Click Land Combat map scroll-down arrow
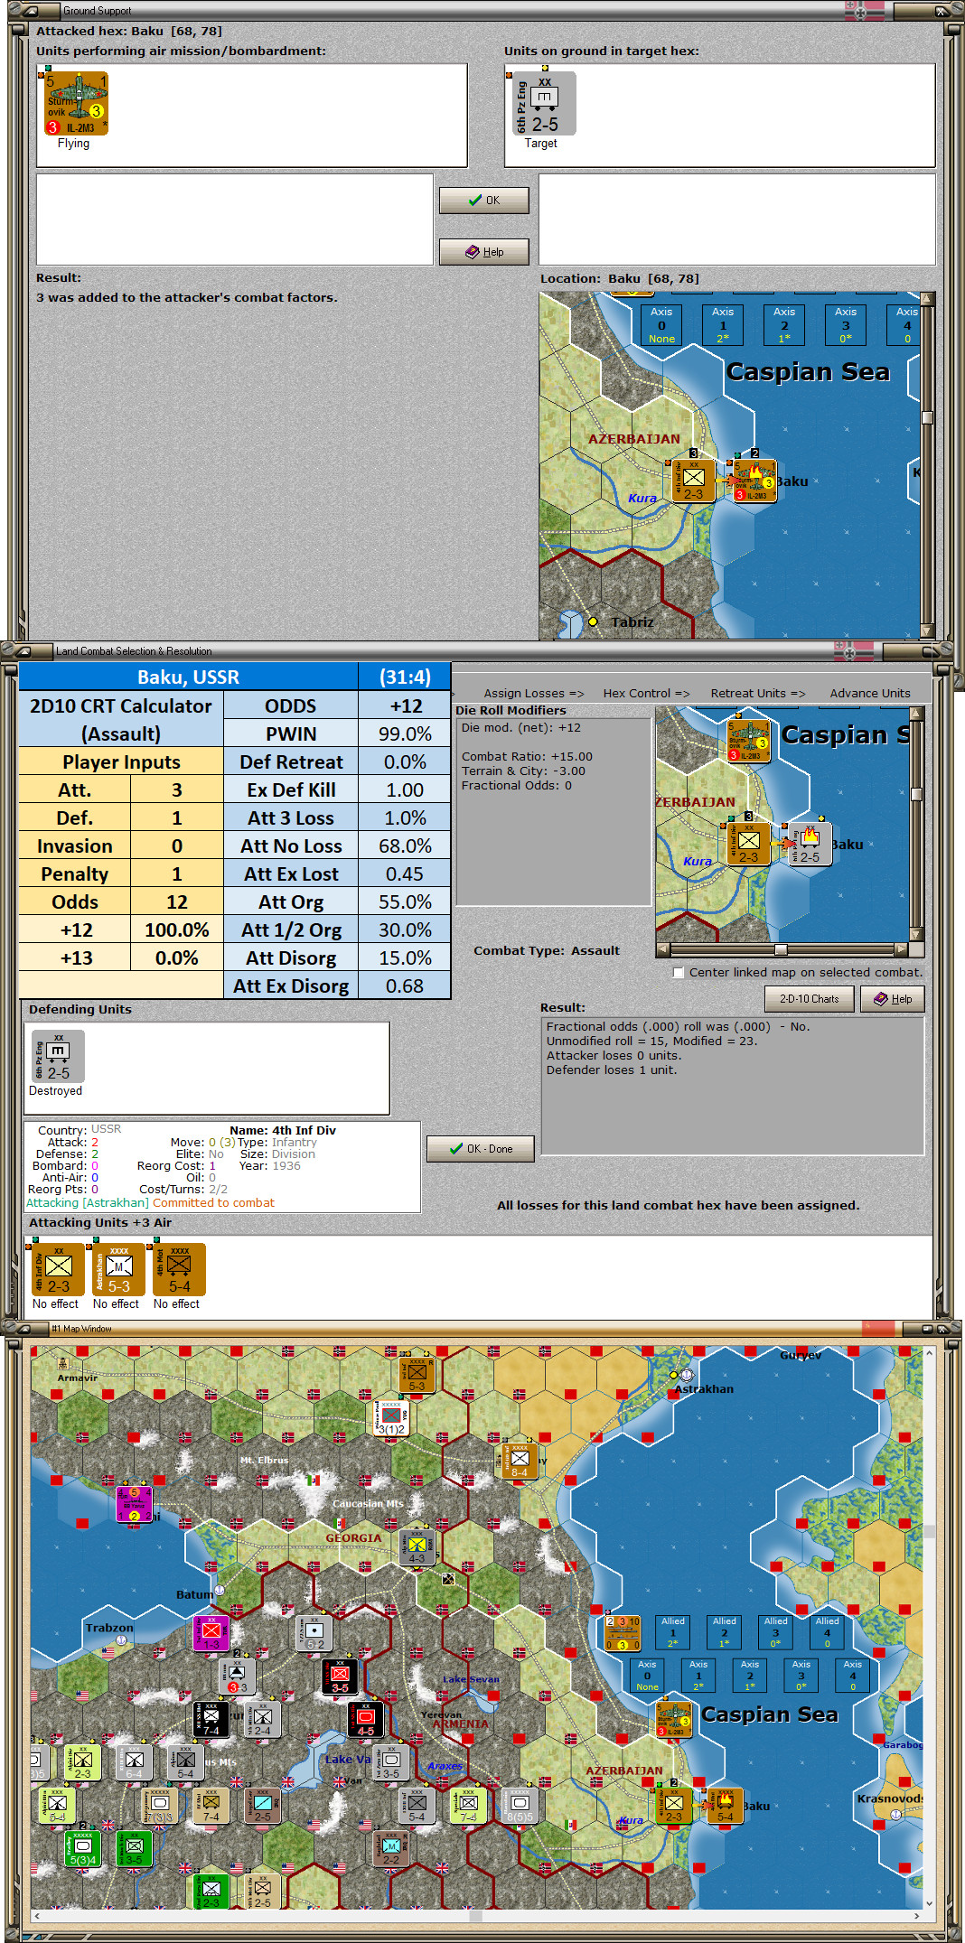 pyautogui.click(x=916, y=935)
